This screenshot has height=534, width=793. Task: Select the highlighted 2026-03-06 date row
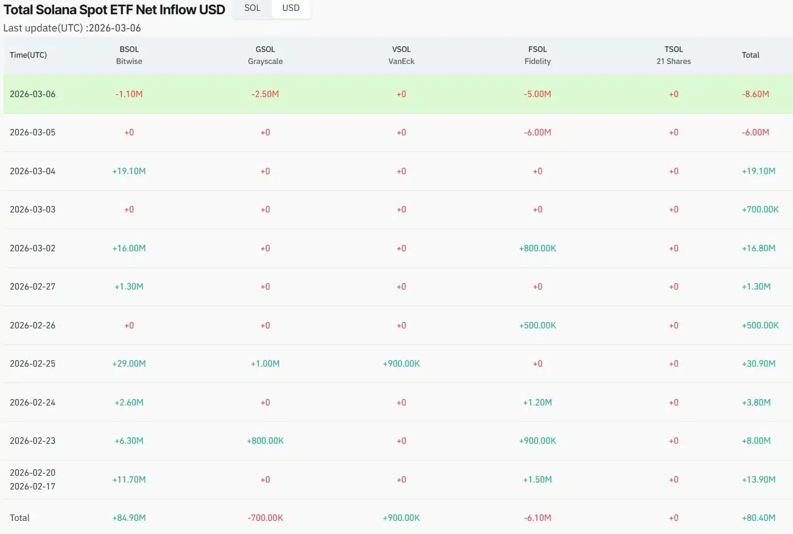[x=33, y=94]
